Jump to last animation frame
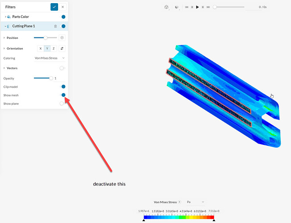The height and width of the screenshot is (223, 291). click(208, 7)
